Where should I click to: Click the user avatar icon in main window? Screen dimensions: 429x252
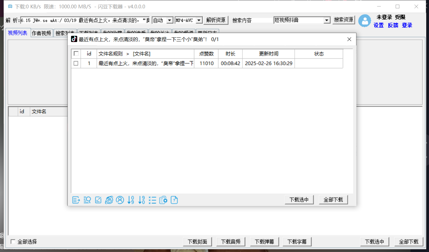(x=365, y=21)
